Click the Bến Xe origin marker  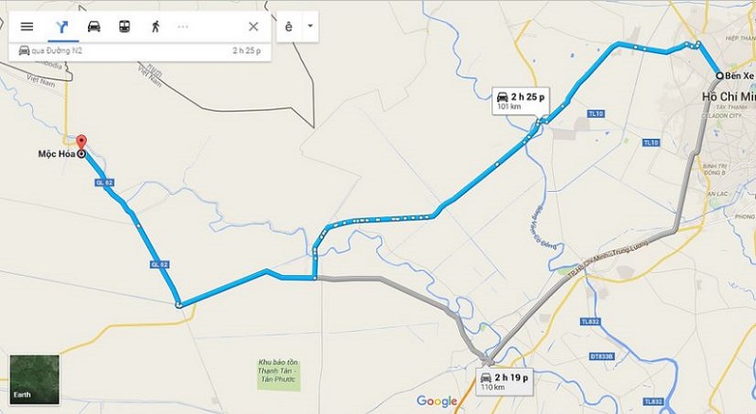(x=719, y=76)
